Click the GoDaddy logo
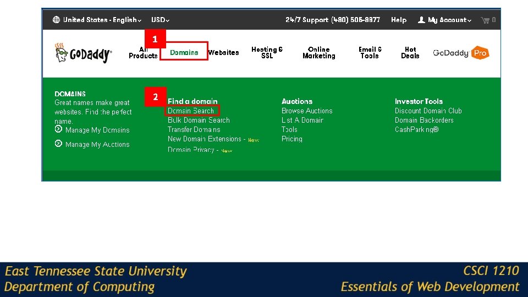Image resolution: width=528 pixels, height=297 pixels. pyautogui.click(x=83, y=53)
